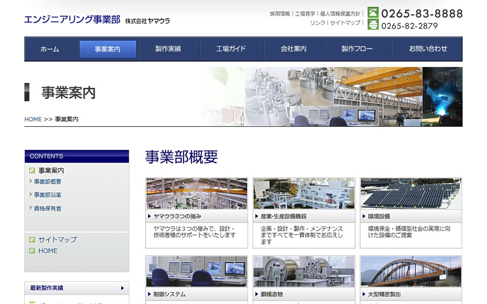
Task: Open the サイトマップ header link
Action: click(345, 23)
